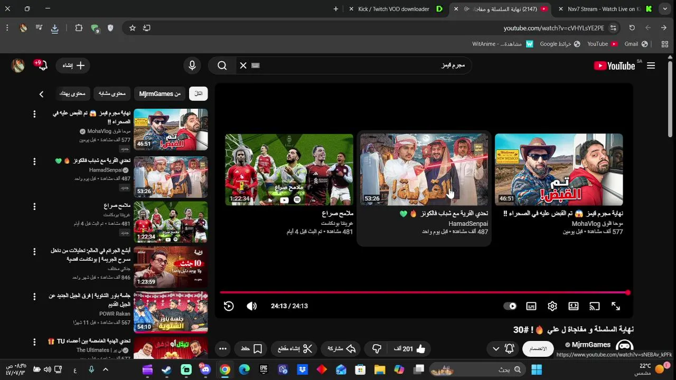Viewport: 676px width, 380px height.
Task: Start voice search with microphone
Action: (192, 65)
